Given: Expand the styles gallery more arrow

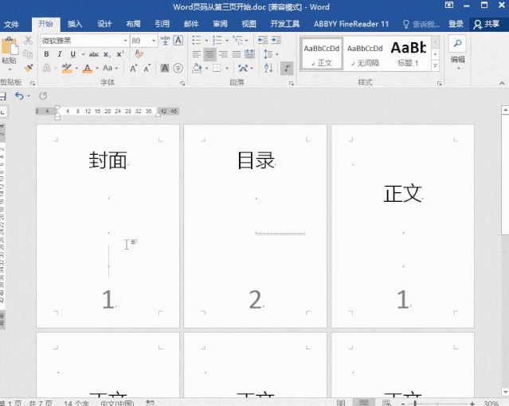Looking at the screenshot, I should point(435,66).
